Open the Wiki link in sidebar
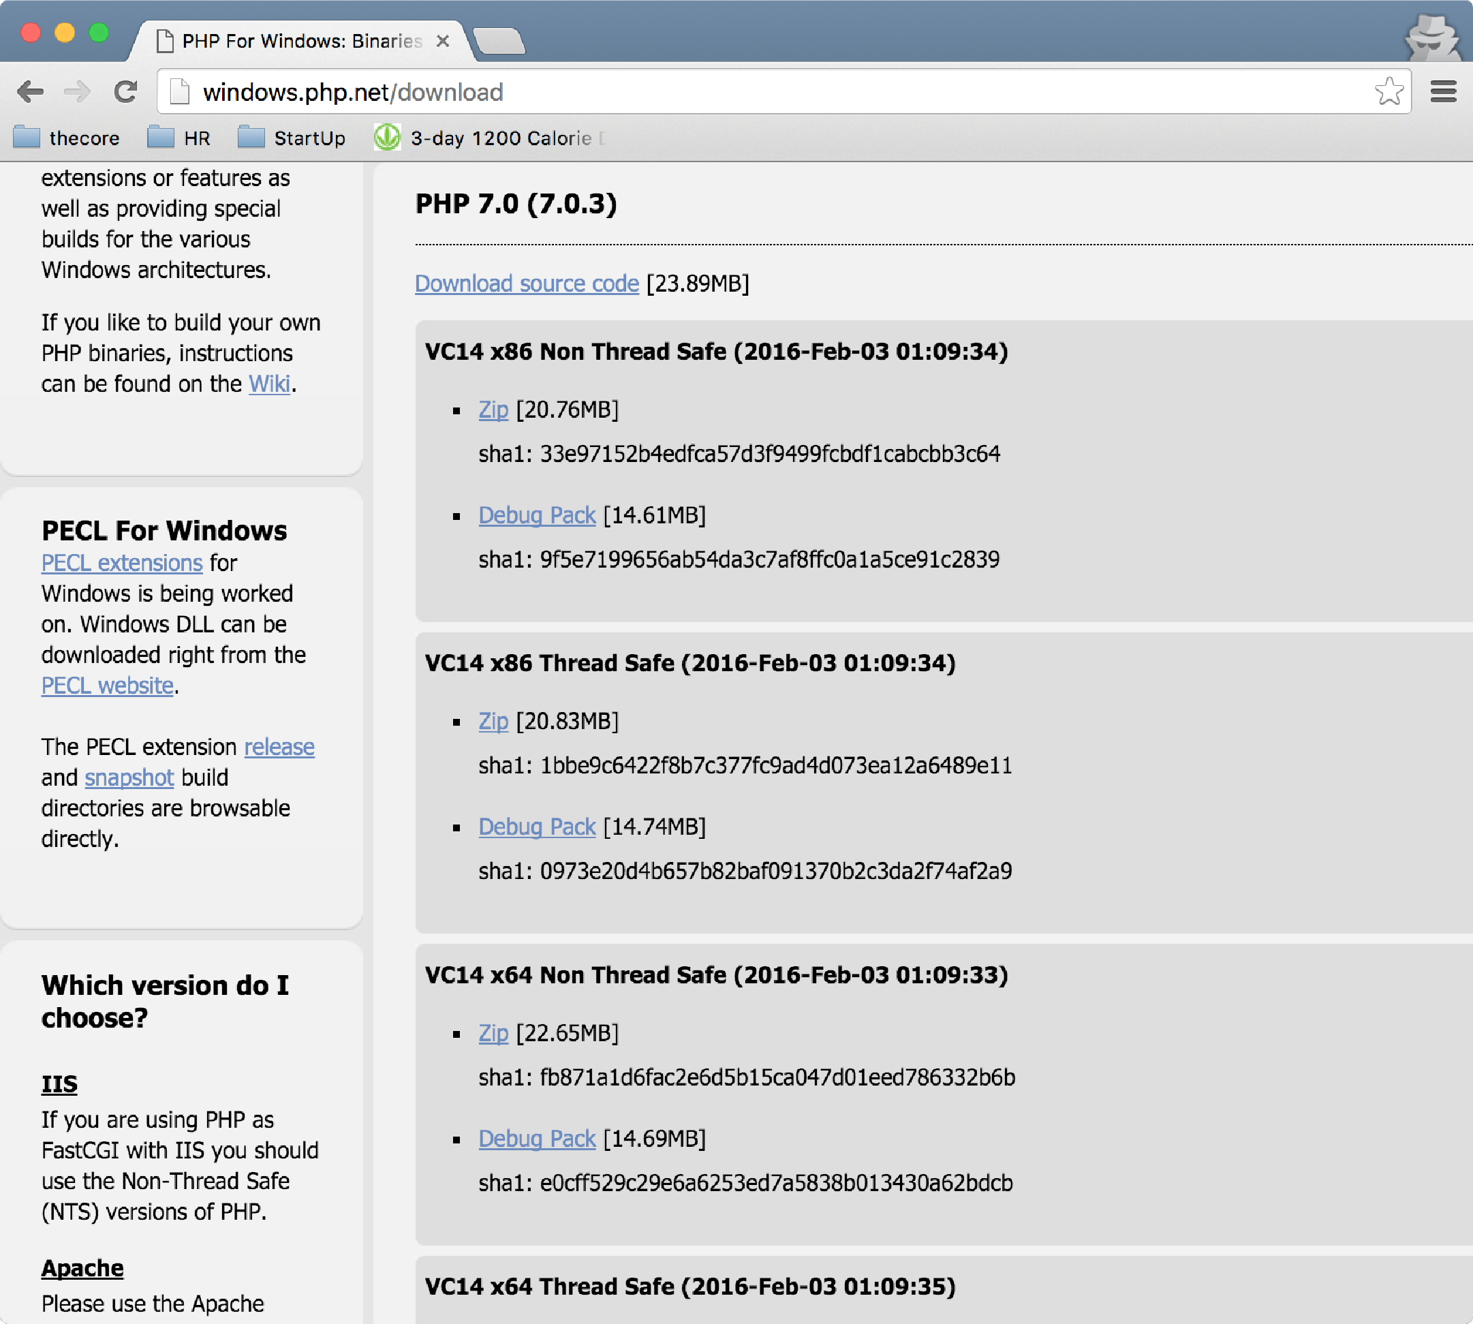The height and width of the screenshot is (1324, 1473). pos(269,384)
